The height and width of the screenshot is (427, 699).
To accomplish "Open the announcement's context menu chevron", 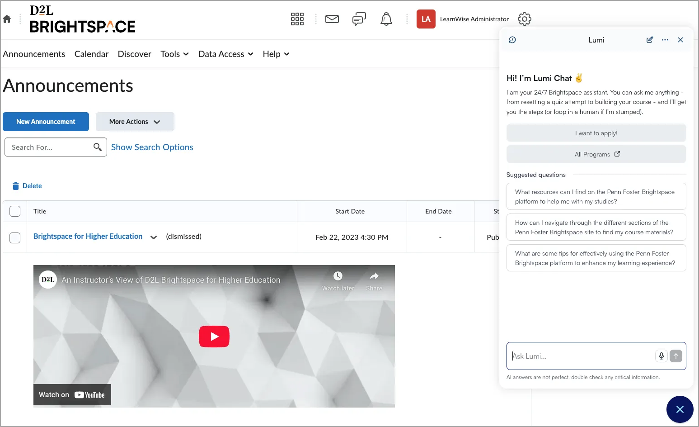I will pos(154,237).
